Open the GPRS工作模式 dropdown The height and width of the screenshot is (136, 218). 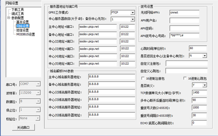point(132,12)
